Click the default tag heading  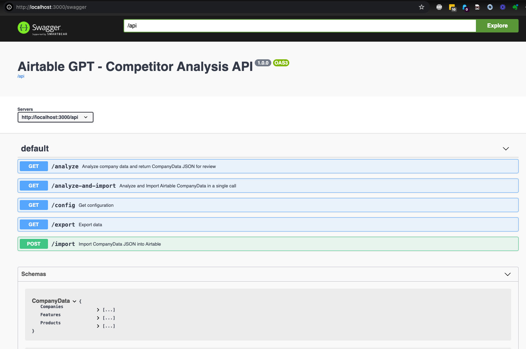[35, 149]
